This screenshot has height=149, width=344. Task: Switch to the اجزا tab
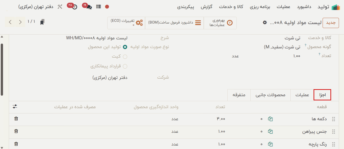(x=322, y=95)
